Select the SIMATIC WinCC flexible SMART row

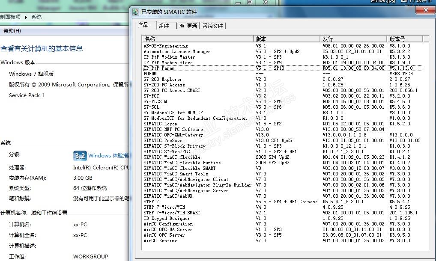coord(283,168)
